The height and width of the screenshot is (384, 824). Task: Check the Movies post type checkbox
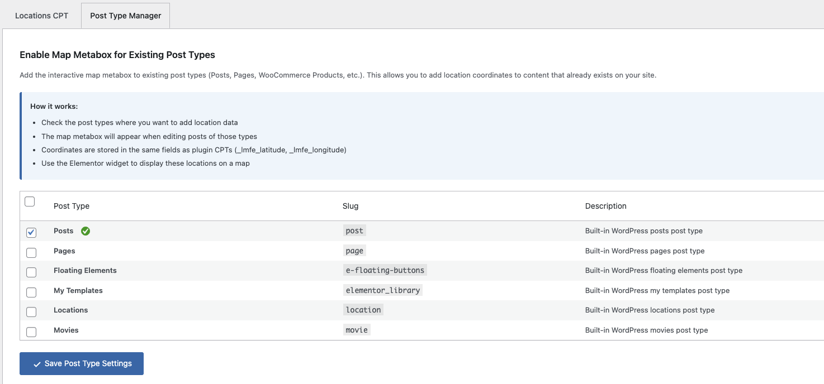pos(31,332)
